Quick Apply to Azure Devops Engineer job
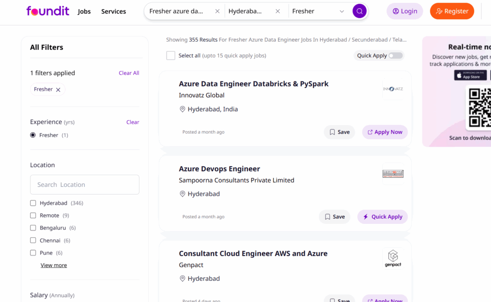This screenshot has width=491, height=302. point(382,217)
